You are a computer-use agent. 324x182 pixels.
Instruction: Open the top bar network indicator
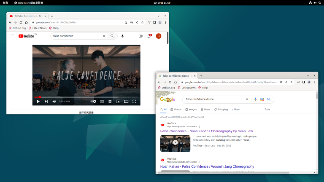[310, 3]
